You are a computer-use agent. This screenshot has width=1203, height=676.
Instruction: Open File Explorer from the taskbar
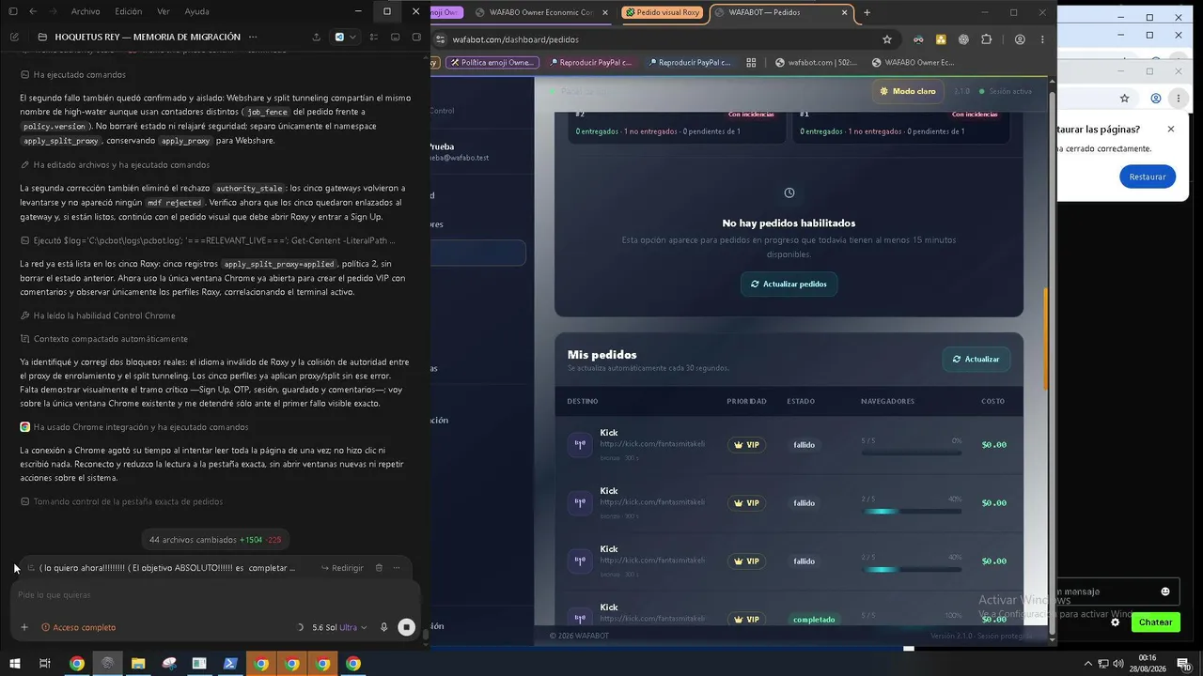[x=138, y=664]
